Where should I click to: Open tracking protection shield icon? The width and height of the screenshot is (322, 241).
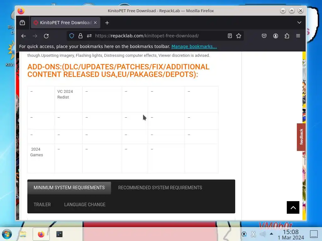(72, 36)
